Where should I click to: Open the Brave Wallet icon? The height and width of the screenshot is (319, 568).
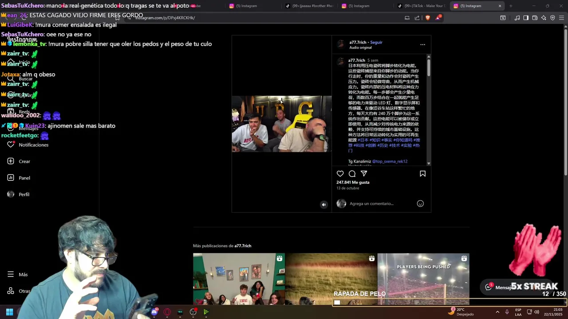[x=535, y=18]
